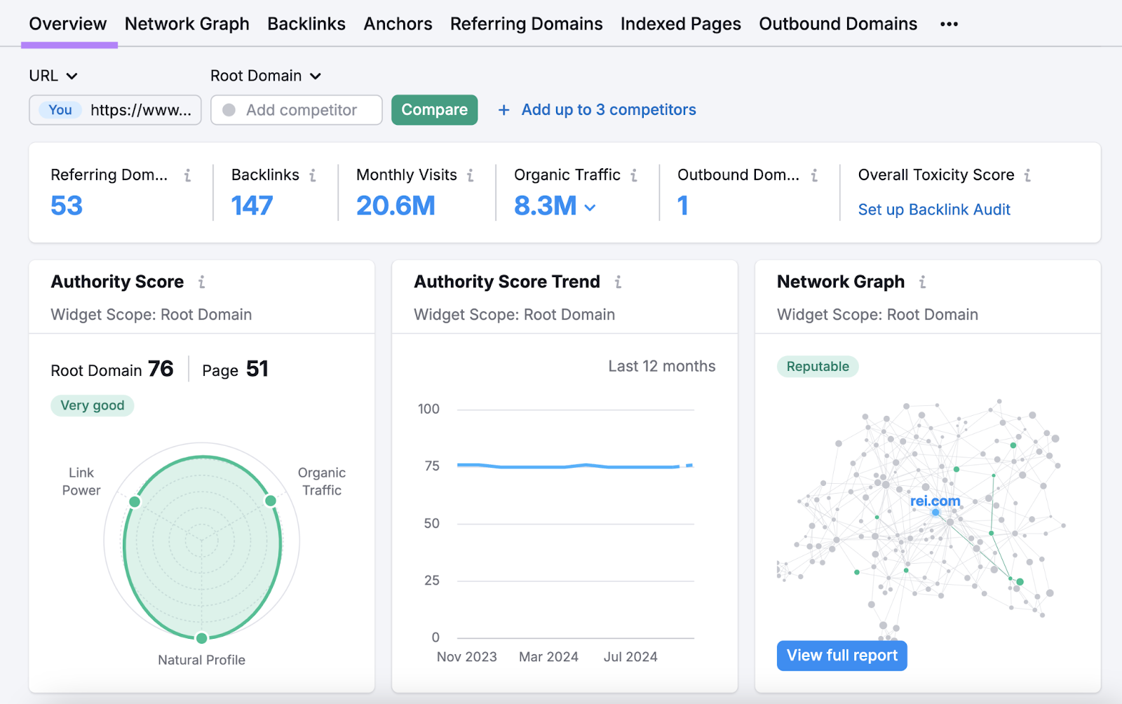The height and width of the screenshot is (704, 1122).
Task: Open the Authority Score widget info icon
Action: coord(201,282)
